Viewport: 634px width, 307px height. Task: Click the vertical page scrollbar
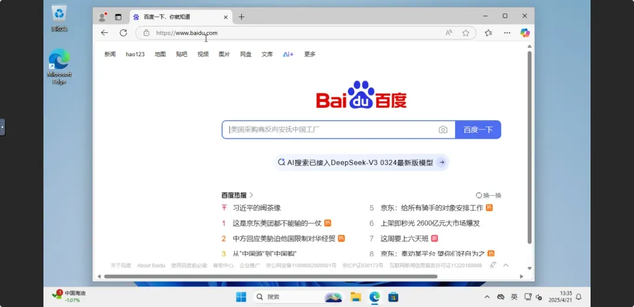[x=529, y=146]
